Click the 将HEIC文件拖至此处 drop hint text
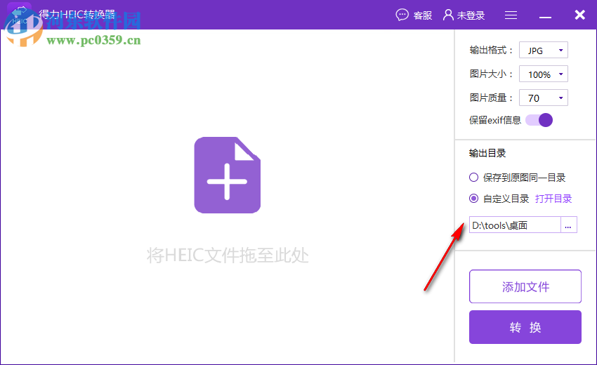 click(228, 255)
